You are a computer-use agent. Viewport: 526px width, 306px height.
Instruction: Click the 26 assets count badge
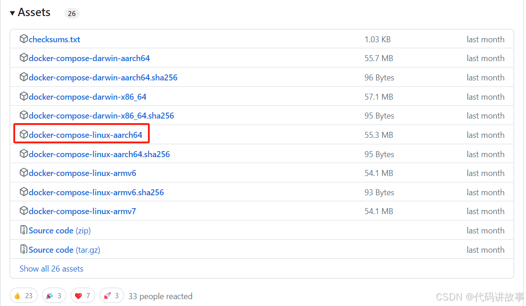tap(72, 13)
